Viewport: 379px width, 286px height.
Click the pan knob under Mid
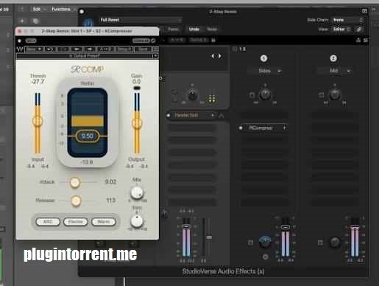[x=335, y=94]
